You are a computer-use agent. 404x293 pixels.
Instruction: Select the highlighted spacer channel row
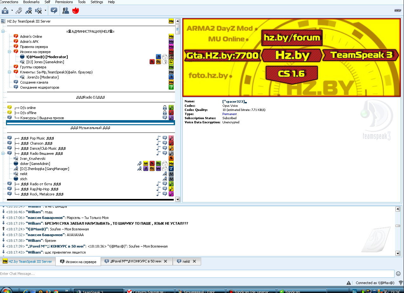(91, 123)
